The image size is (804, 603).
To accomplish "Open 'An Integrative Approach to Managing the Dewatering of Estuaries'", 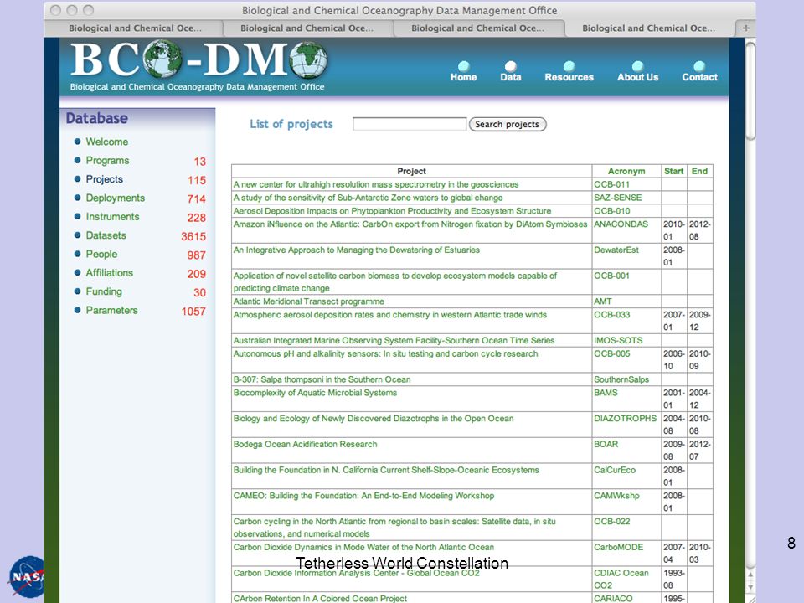I will point(357,250).
